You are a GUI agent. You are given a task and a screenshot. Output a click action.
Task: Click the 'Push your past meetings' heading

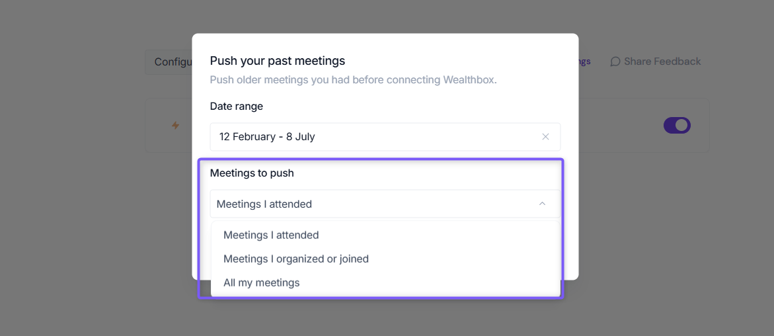coord(278,61)
